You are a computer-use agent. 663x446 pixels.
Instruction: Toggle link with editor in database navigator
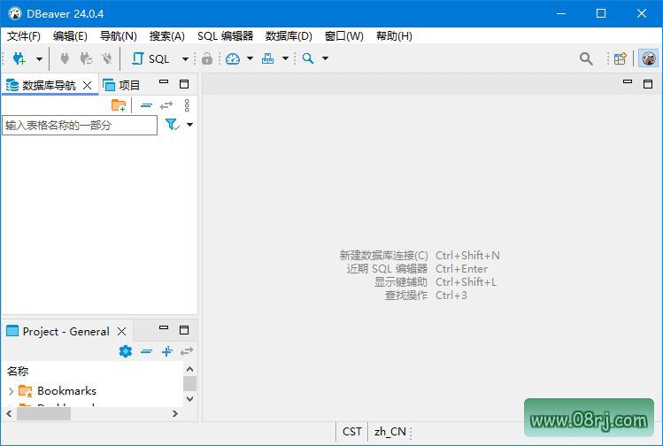click(x=166, y=105)
